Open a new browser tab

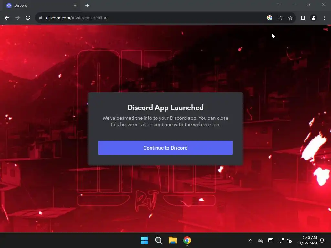click(x=87, y=5)
